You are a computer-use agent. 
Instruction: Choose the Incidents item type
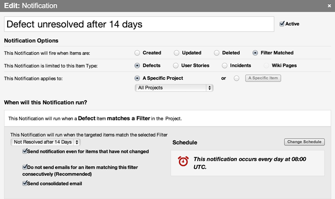[224, 65]
